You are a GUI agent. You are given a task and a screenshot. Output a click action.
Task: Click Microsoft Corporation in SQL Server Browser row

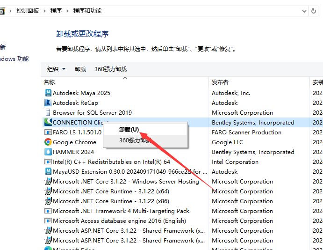tap(243, 113)
